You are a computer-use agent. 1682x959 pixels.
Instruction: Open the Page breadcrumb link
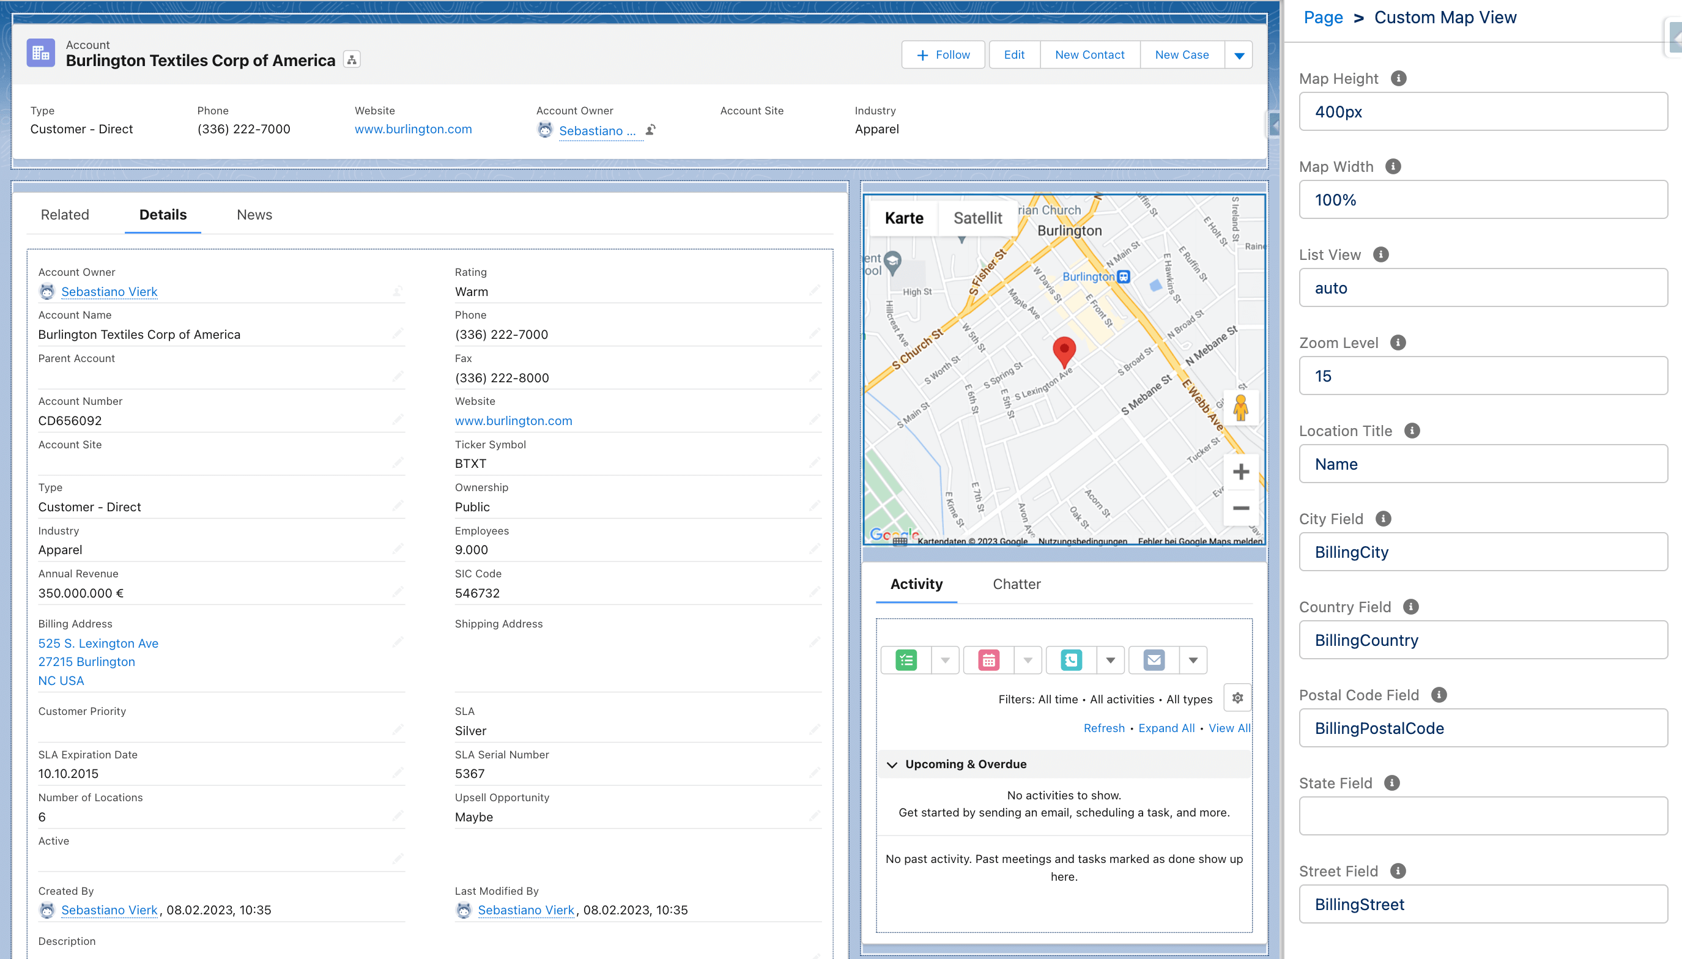pos(1323,18)
